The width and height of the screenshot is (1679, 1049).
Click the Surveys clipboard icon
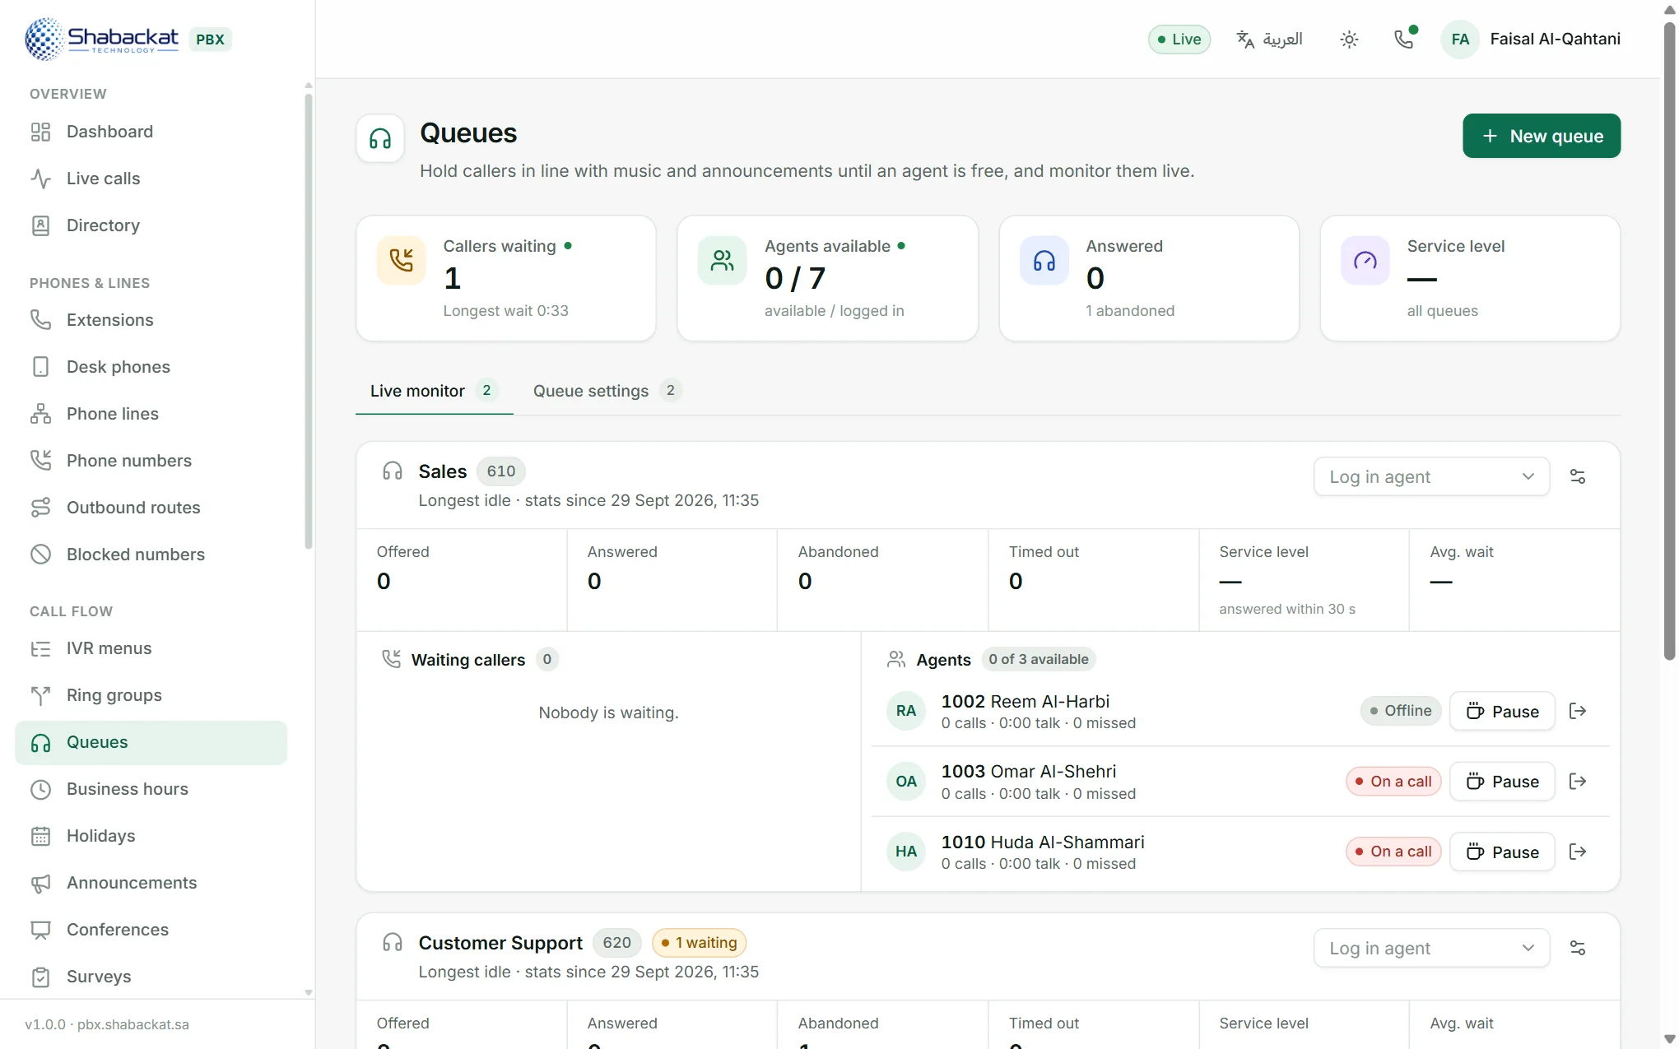pos(40,977)
